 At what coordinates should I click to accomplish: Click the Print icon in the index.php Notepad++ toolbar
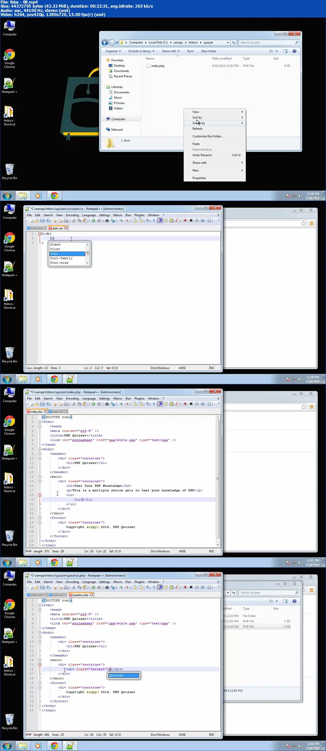(66, 404)
